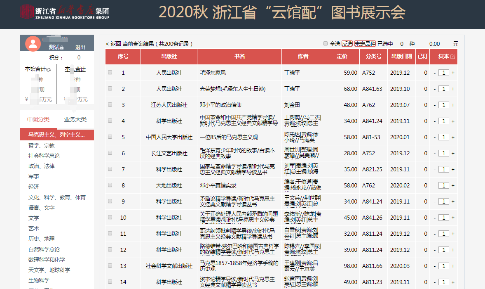The image size is (485, 289).
Task: Log out using the 退出 link
Action: pos(80,47)
